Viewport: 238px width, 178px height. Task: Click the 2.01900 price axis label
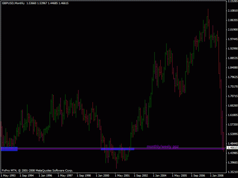[x=233, y=30]
